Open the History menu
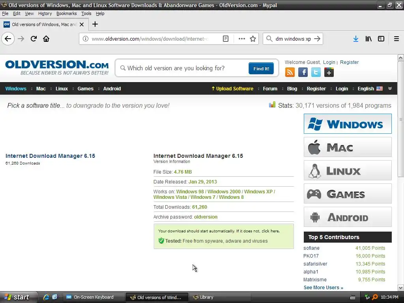This screenshot has height=303, width=404. point(45,13)
